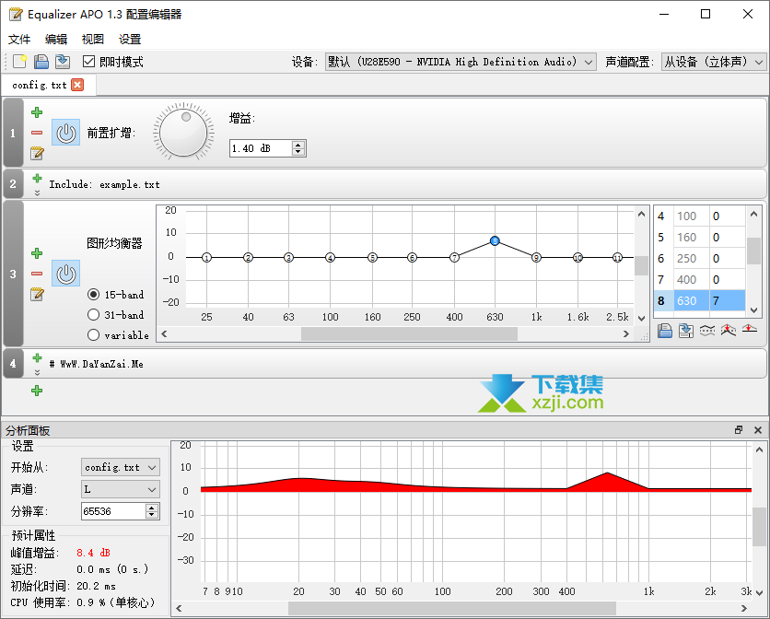770x619 pixels.
Task: Click the 增益 gain dB input field
Action: tap(260, 148)
